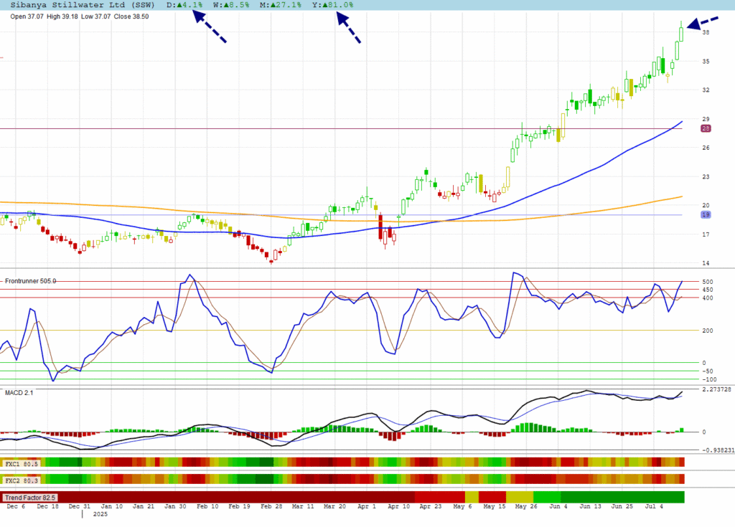Screen dimensions: 735x527
Task: Click the May 26 date label
Action: (x=526, y=506)
